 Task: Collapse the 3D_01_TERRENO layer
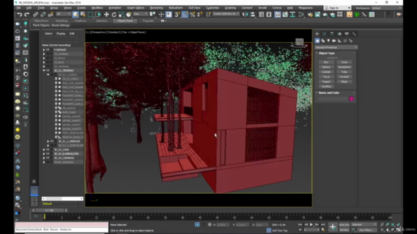click(44, 71)
